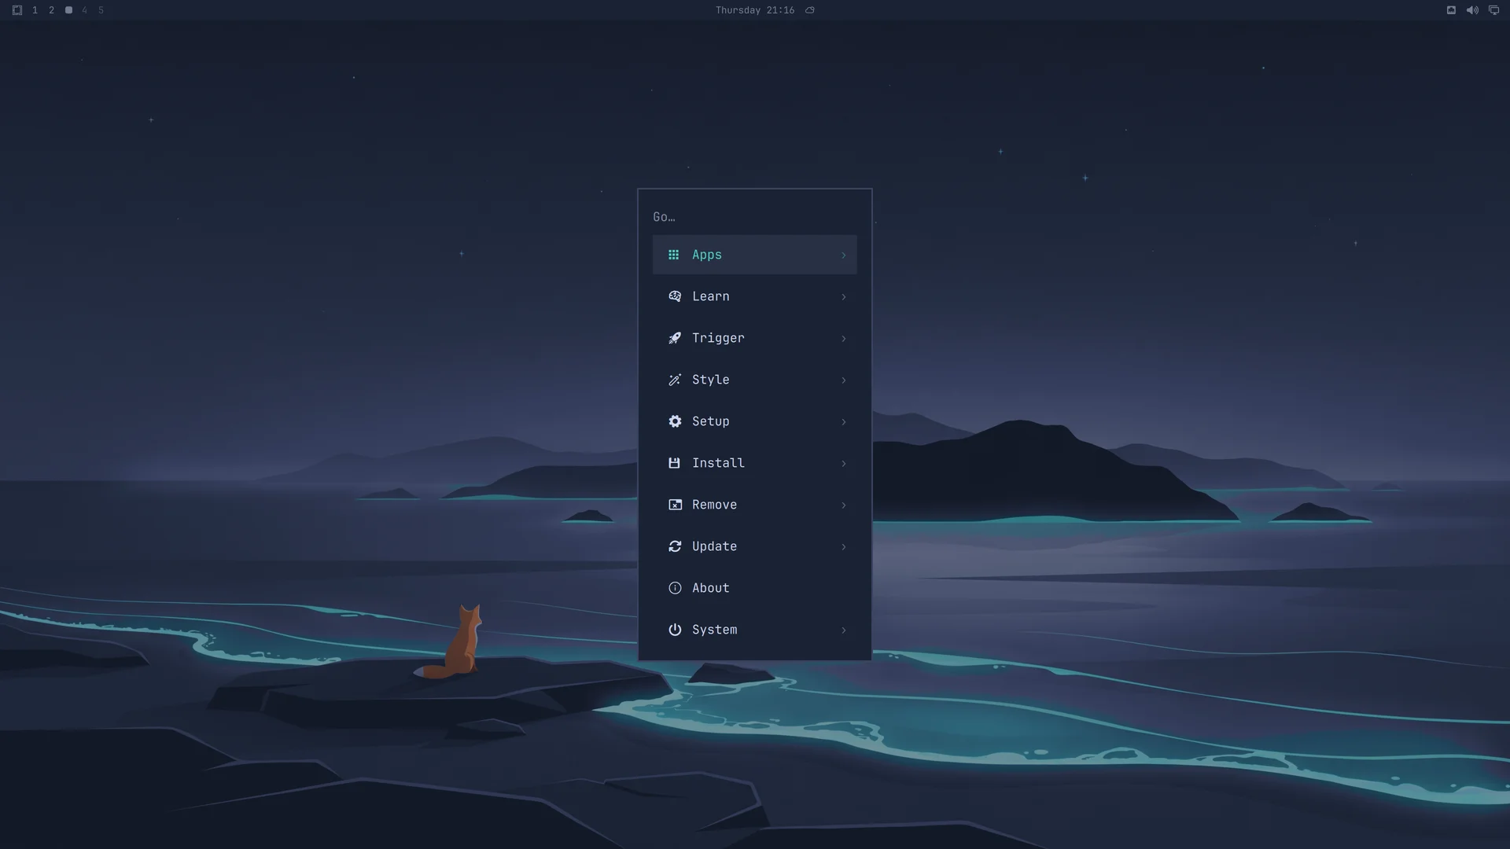Switch to workspace 2
This screenshot has width=1510, height=849.
click(51, 10)
